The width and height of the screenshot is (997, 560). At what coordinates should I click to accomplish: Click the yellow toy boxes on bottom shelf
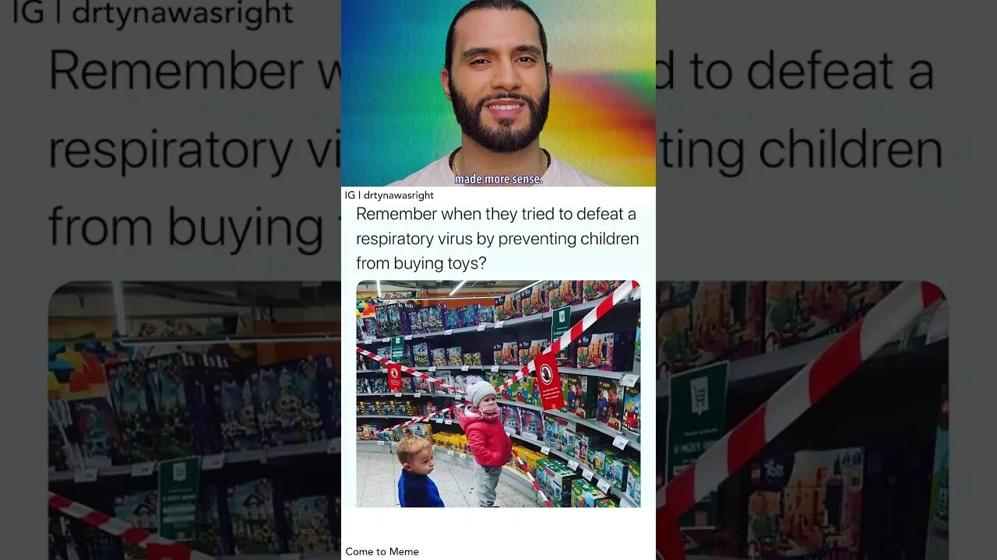[450, 442]
